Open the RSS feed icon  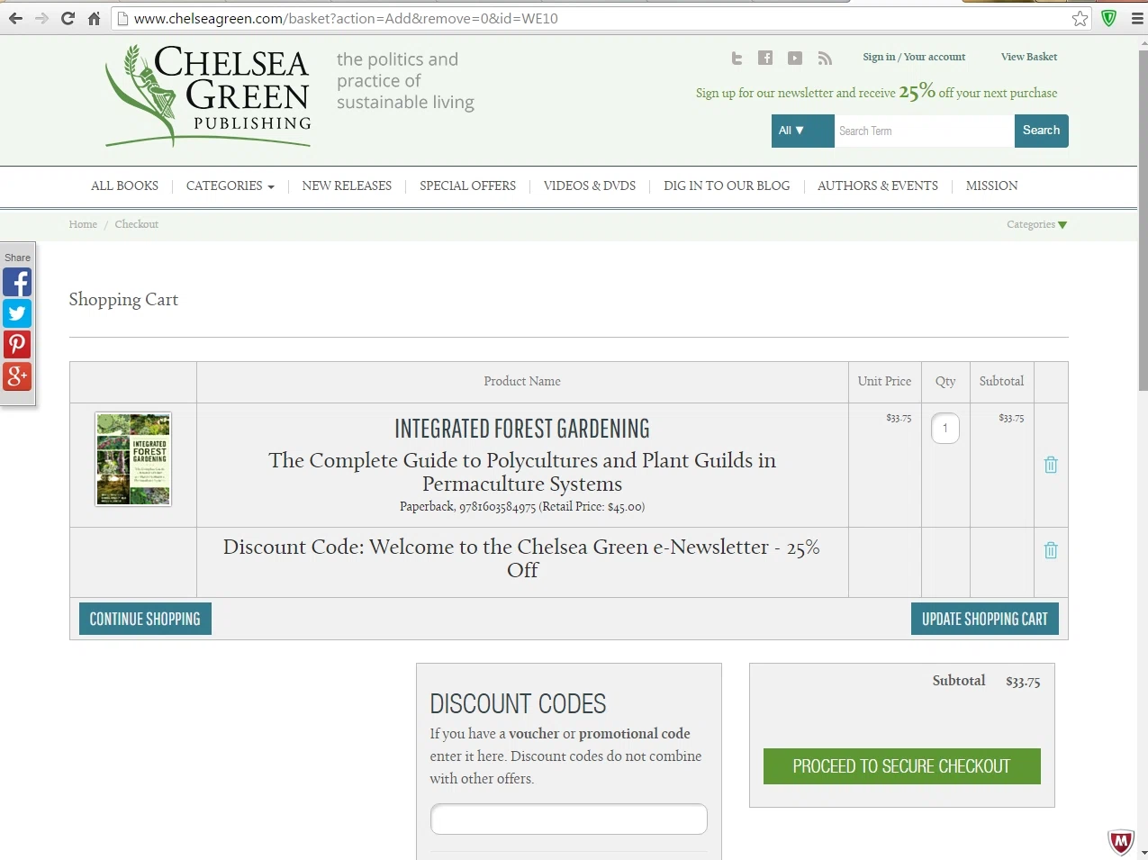point(825,58)
